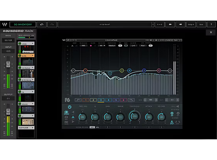Set band processing to Mid mode
This screenshot has width=217, height=160.
point(67,117)
